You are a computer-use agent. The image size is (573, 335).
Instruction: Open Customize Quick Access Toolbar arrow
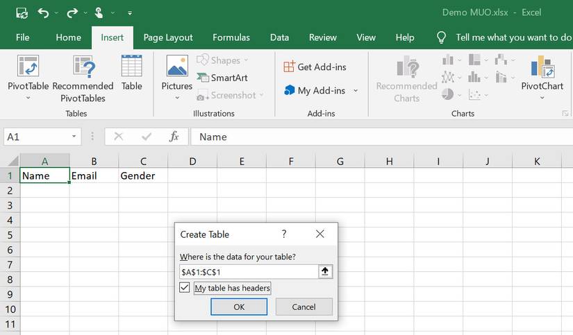(130, 13)
